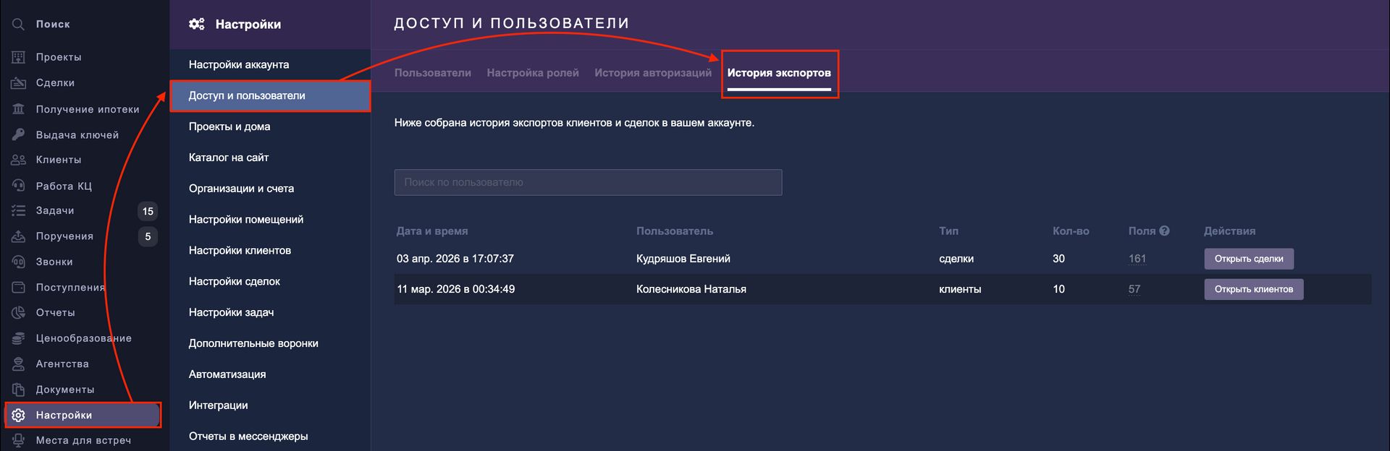The width and height of the screenshot is (1390, 451).
Task: Open Проекты section in sidebar
Action: coord(59,57)
